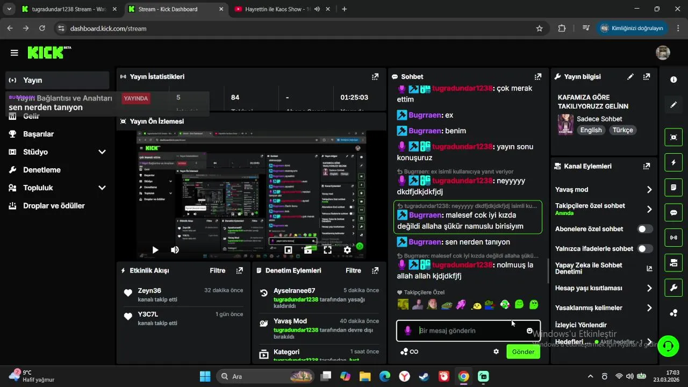Open Yasaklanmış kelimeler options chevron
The height and width of the screenshot is (387, 688).
[649, 308]
